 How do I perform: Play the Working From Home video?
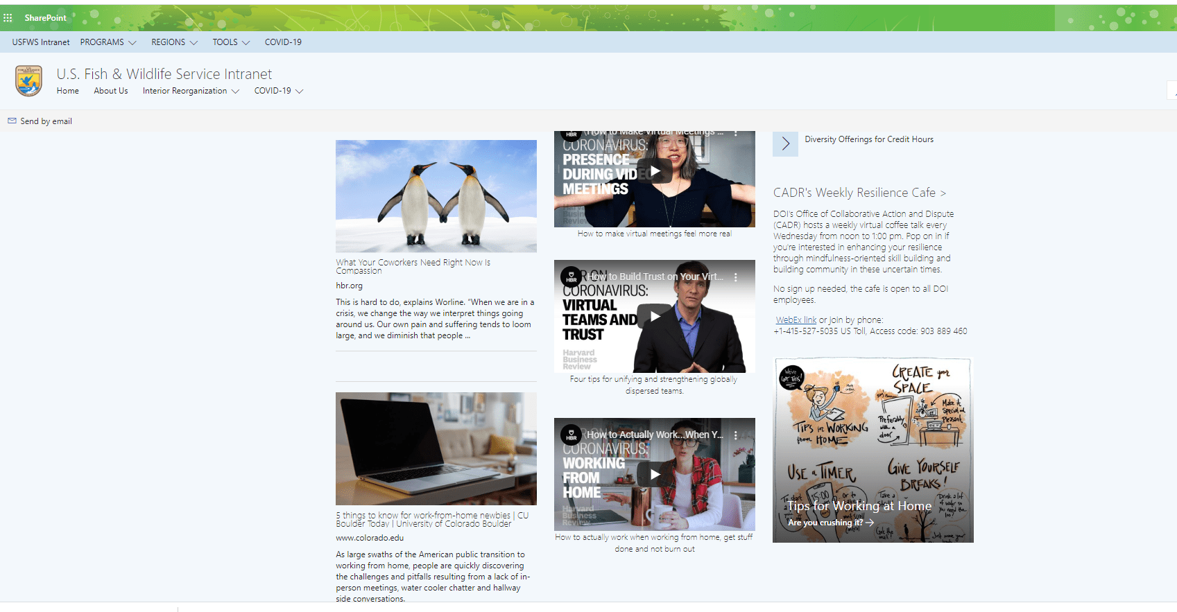[655, 474]
